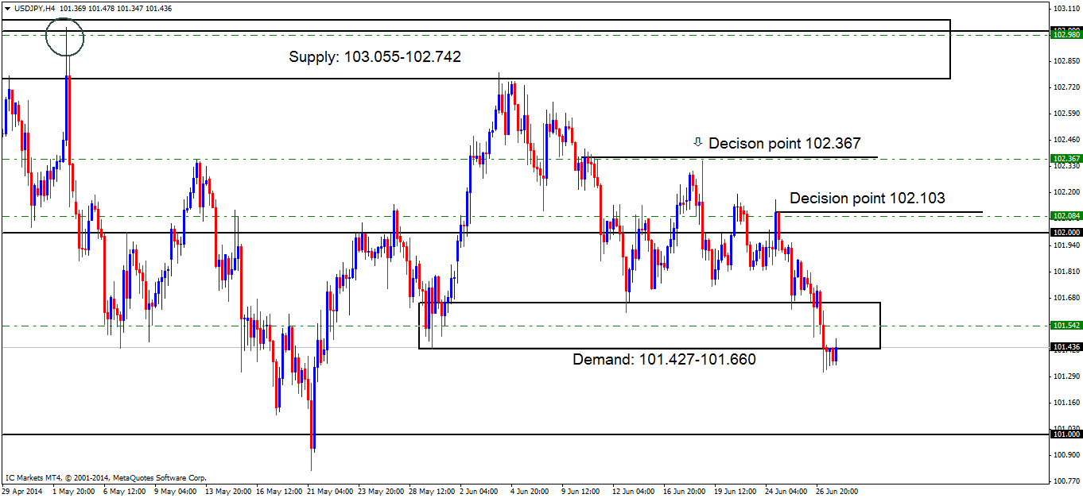Select the circle object marking the top spike
Image resolution: width=1083 pixels, height=498 pixels.
tap(65, 37)
